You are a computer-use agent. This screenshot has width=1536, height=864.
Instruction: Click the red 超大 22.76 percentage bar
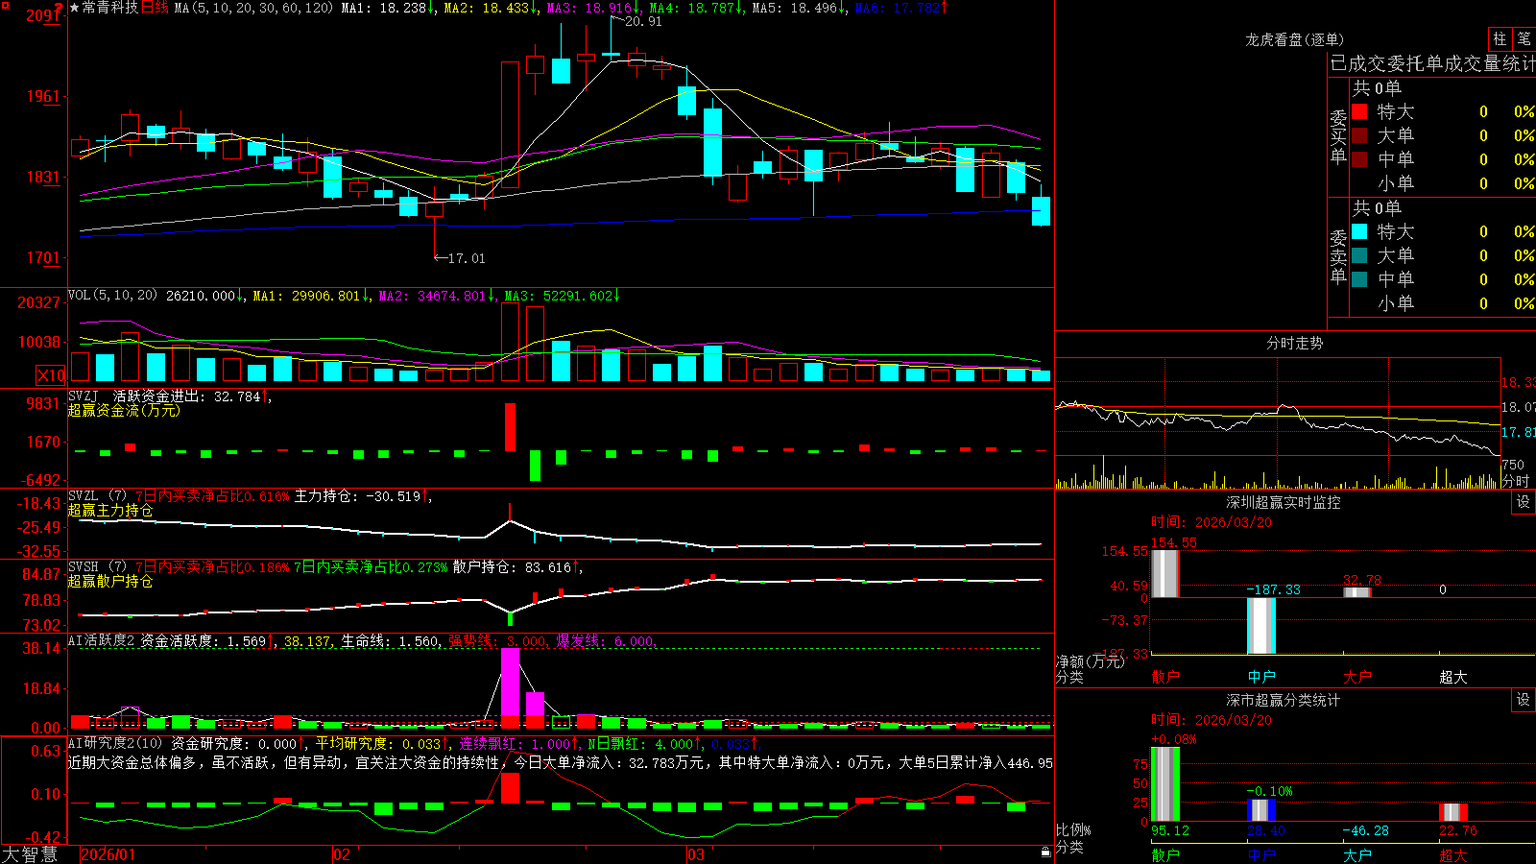(1452, 812)
